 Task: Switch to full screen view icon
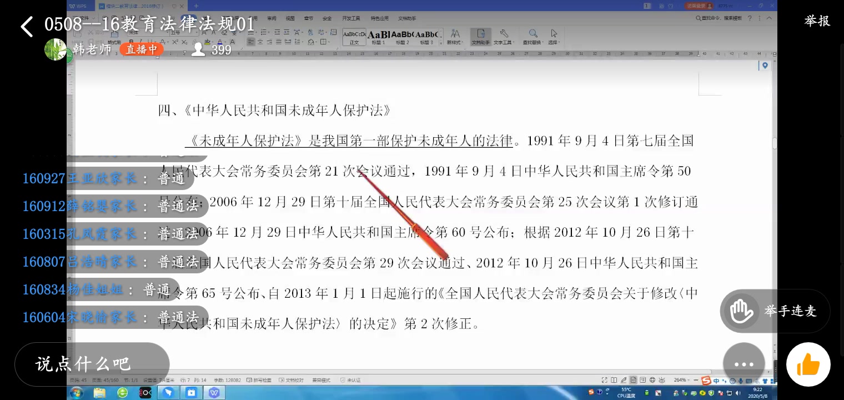tap(604, 380)
